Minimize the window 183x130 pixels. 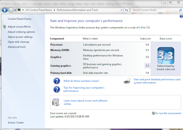pyautogui.click(x=164, y=2)
